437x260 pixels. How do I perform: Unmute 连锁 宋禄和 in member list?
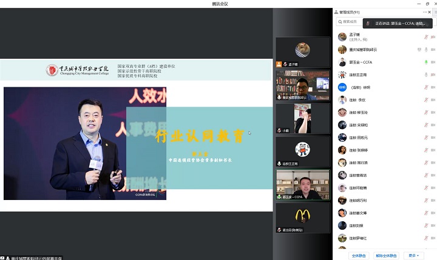click(x=426, y=125)
